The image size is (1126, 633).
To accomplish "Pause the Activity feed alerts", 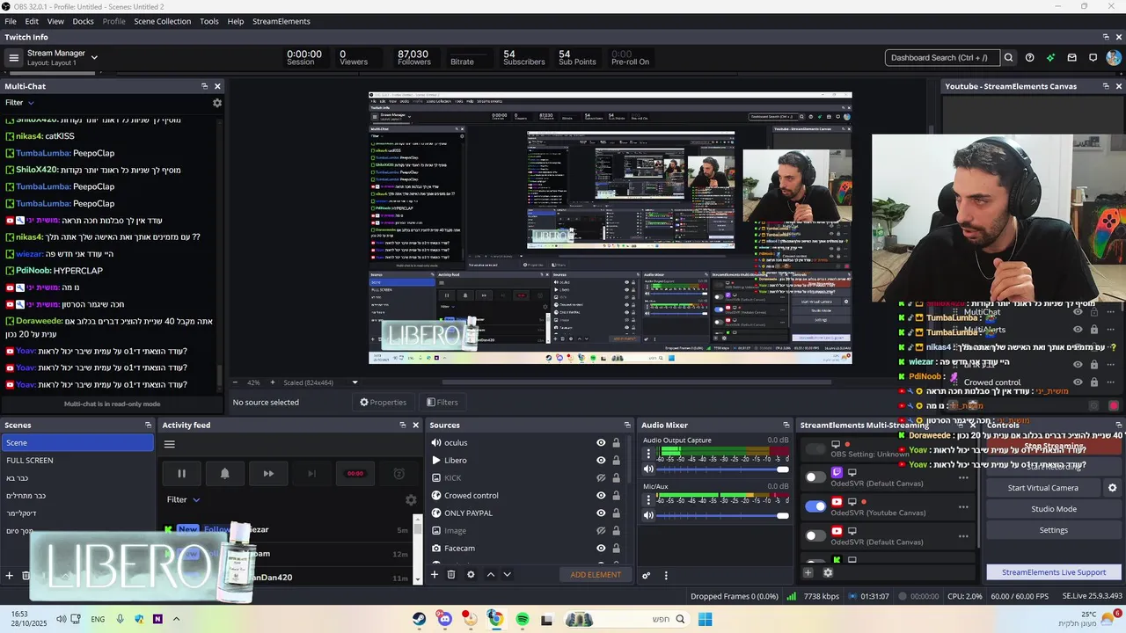I will [x=181, y=473].
